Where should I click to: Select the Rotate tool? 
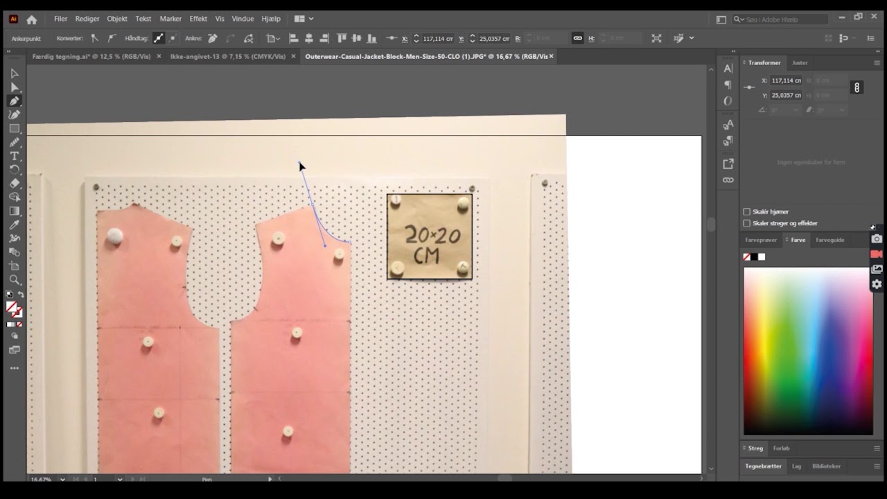(x=14, y=170)
